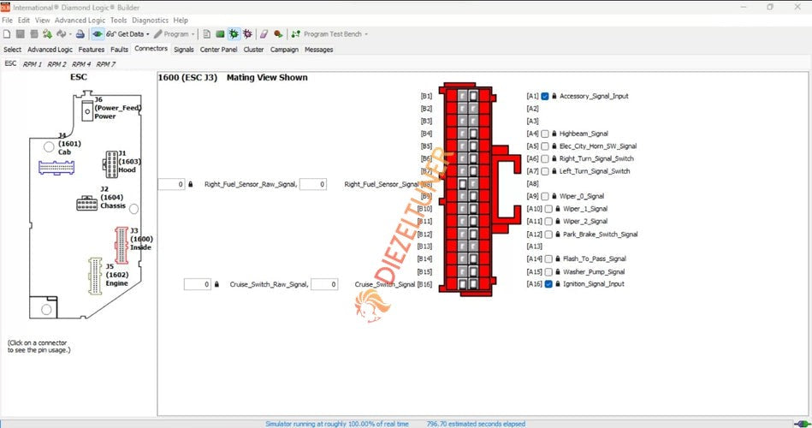Viewport: 812px width, 428px height.
Task: Select the J5 (1602) Engine connector
Action: (95, 276)
